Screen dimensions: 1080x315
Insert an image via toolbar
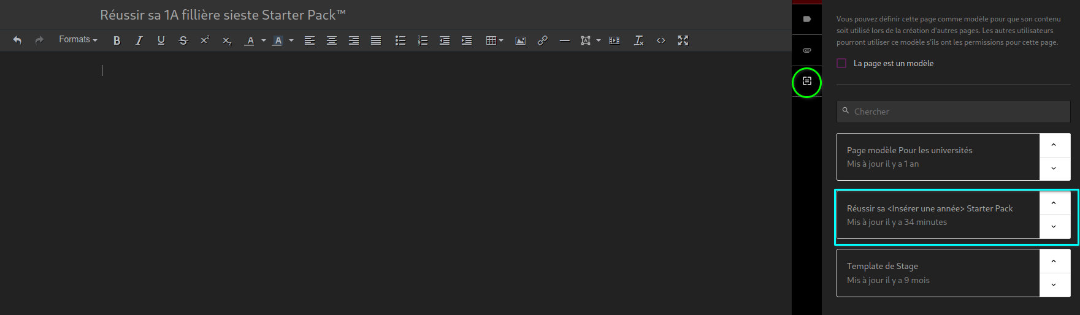pos(520,40)
